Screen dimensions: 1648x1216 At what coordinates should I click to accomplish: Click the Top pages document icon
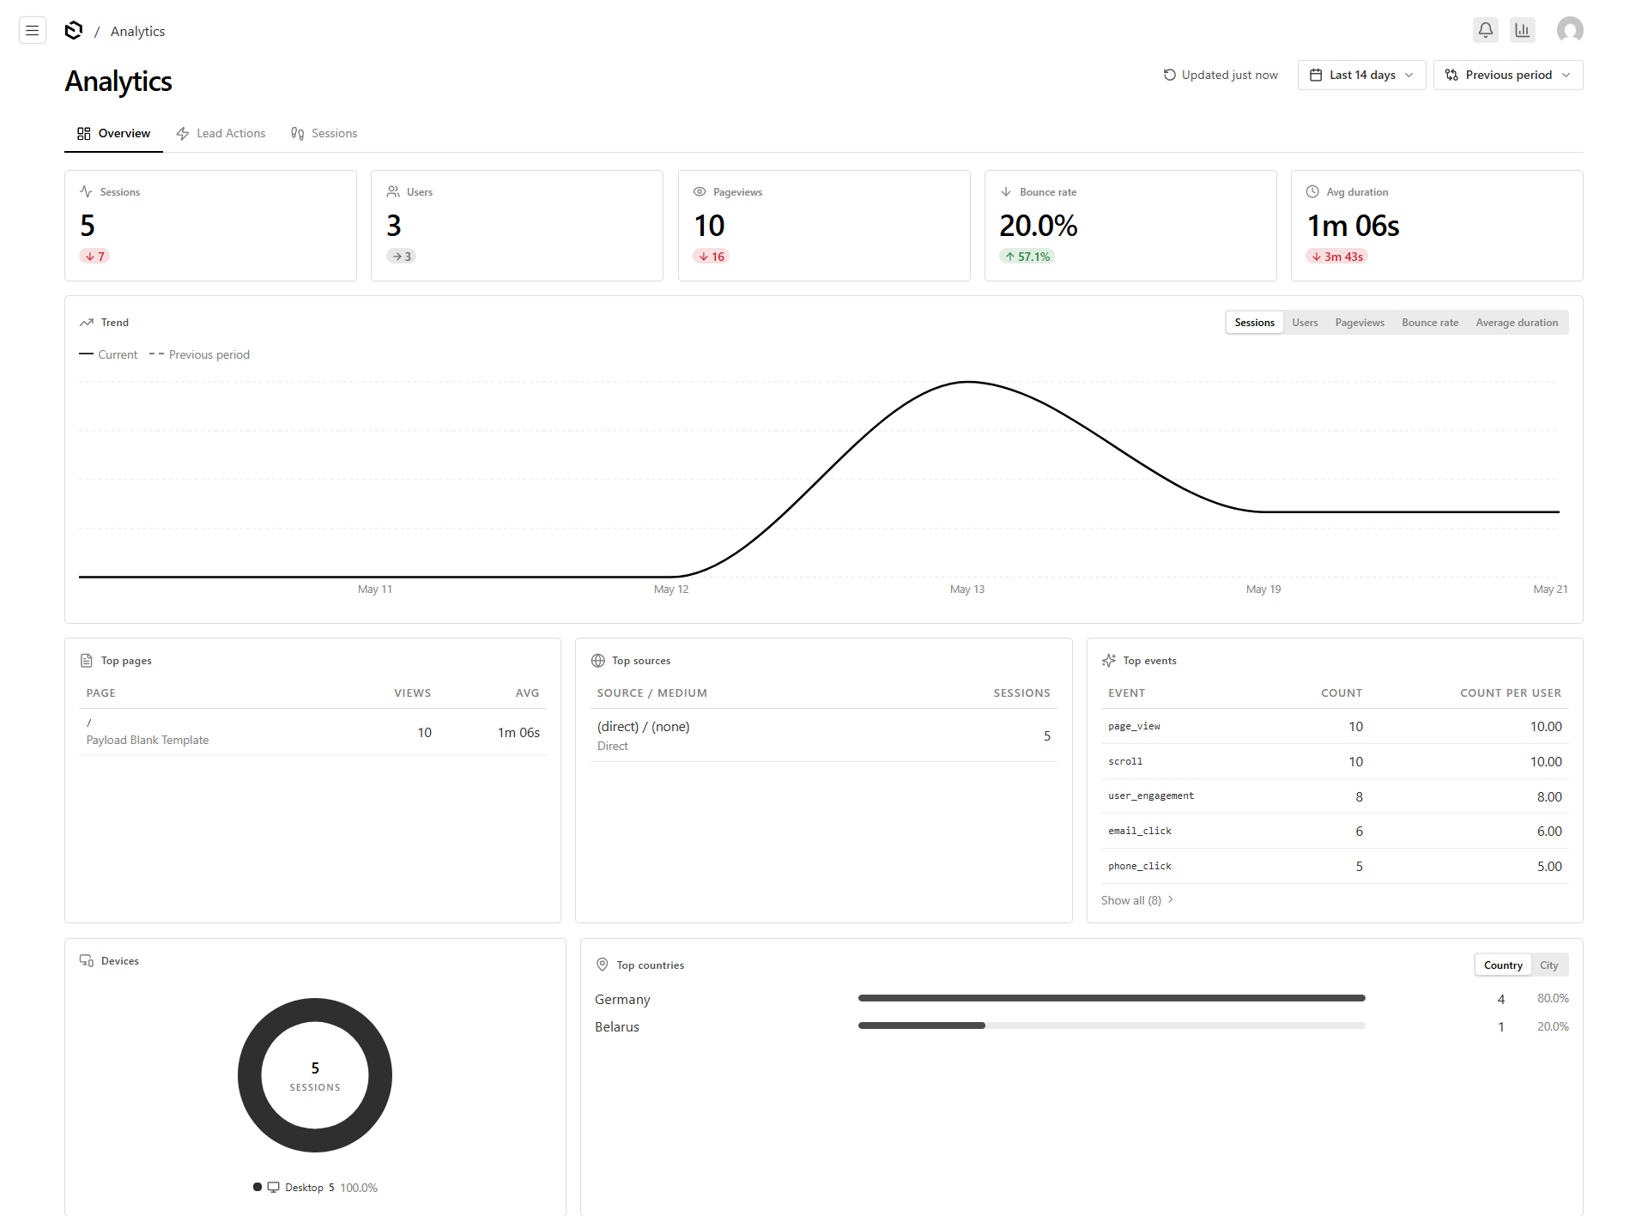click(x=86, y=661)
